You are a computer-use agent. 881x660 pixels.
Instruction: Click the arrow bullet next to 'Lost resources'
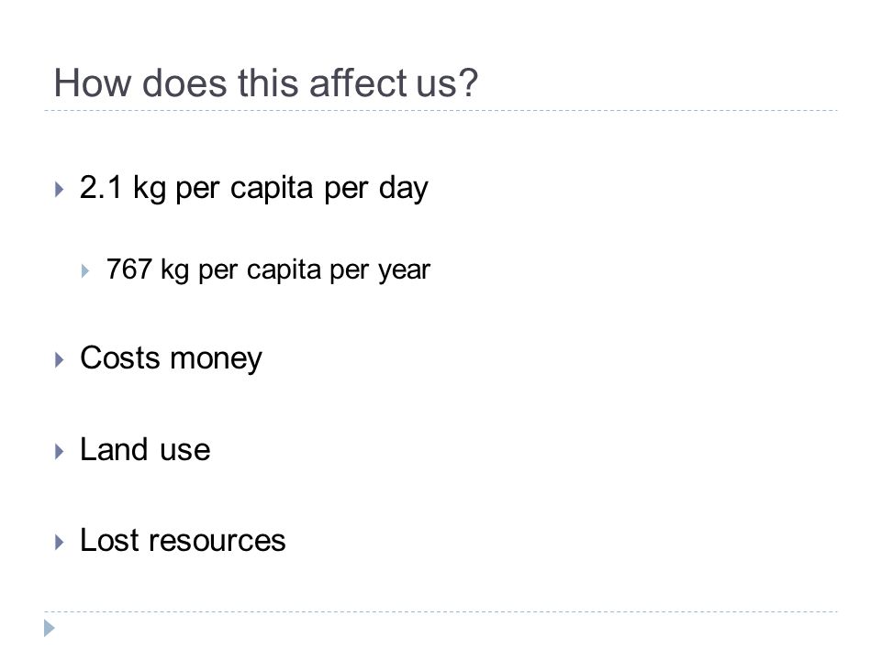(x=60, y=542)
